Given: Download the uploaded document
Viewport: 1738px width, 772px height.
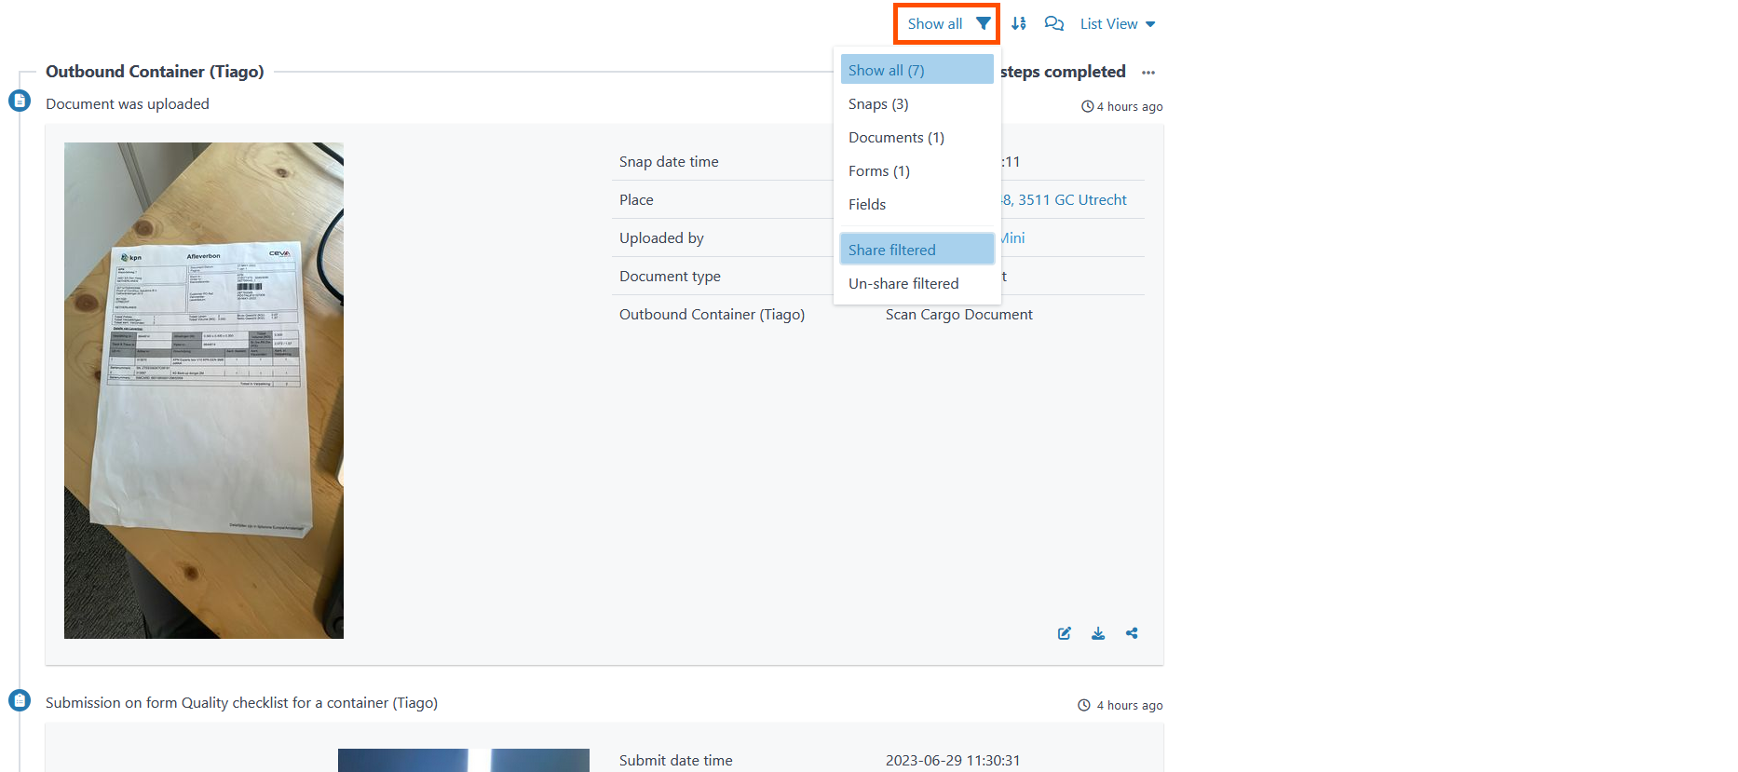Looking at the screenshot, I should [1098, 633].
